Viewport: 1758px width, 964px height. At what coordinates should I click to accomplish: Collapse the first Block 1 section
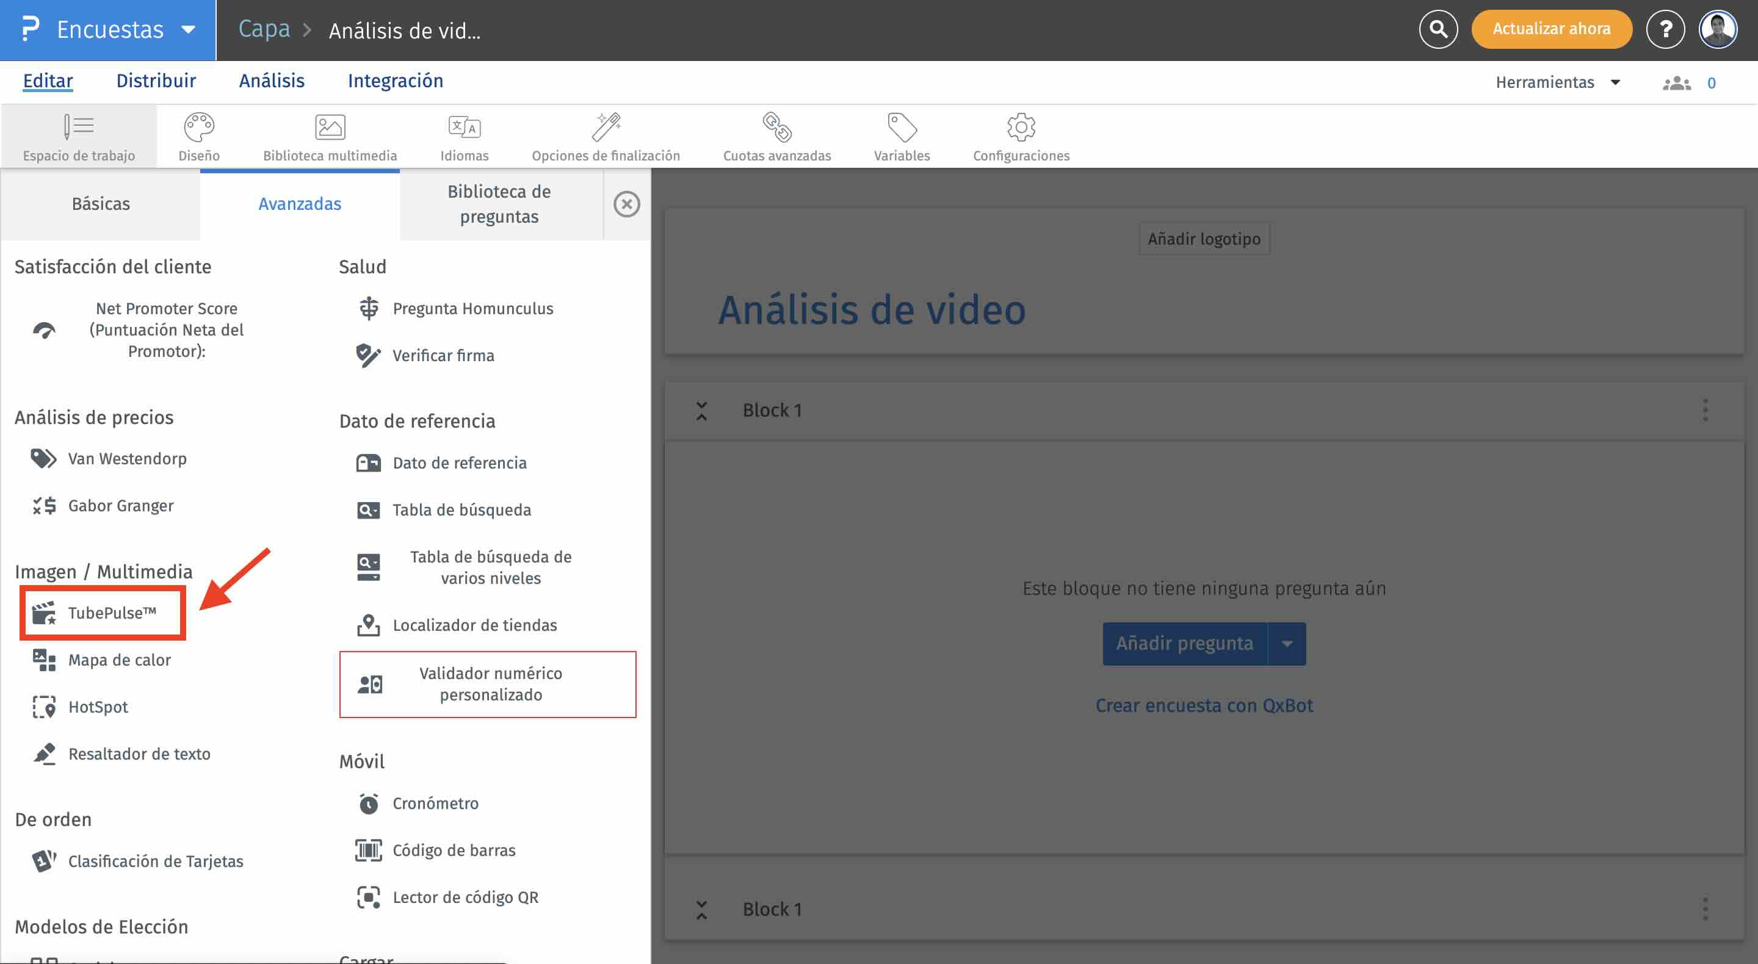701,410
